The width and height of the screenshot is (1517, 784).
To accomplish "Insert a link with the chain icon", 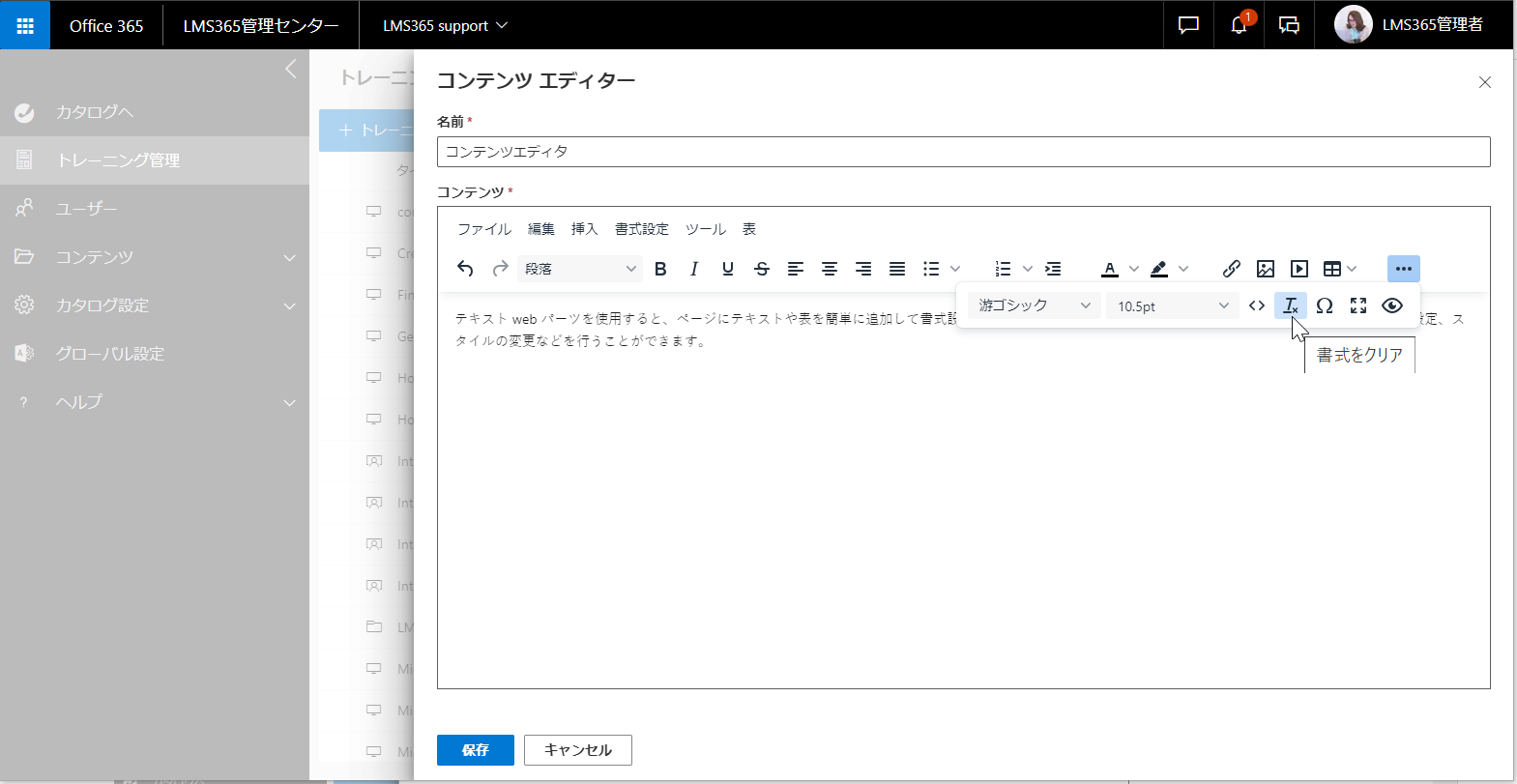I will click(1231, 269).
